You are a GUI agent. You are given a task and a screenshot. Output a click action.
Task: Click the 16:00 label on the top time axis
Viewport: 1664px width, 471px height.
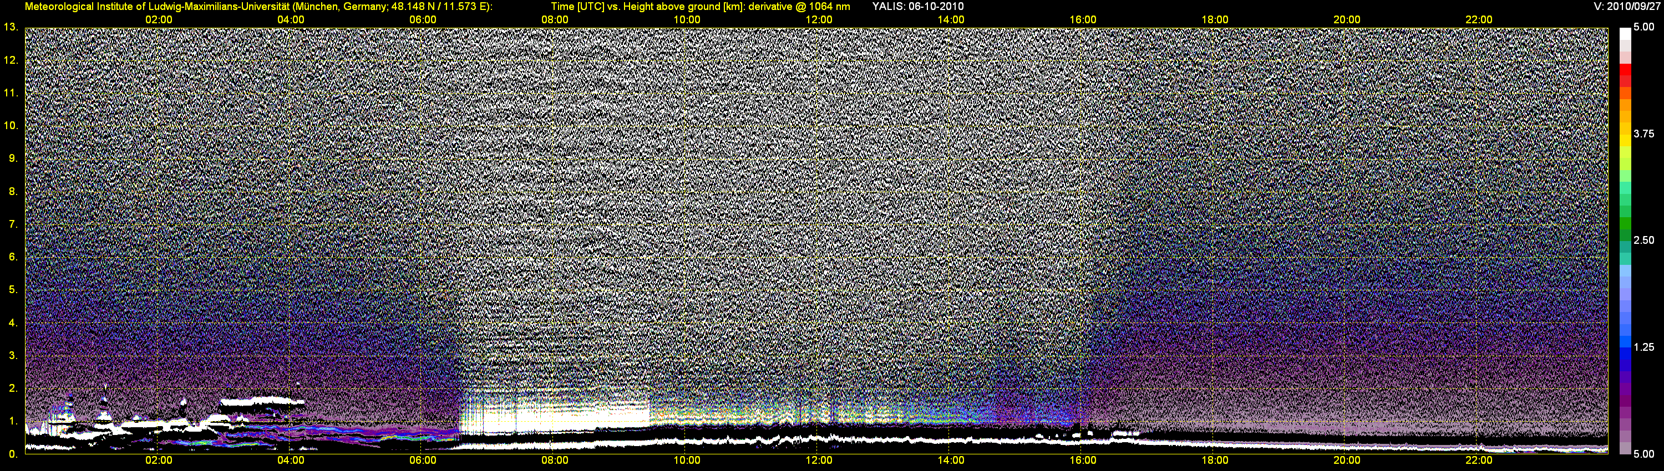1083,20
